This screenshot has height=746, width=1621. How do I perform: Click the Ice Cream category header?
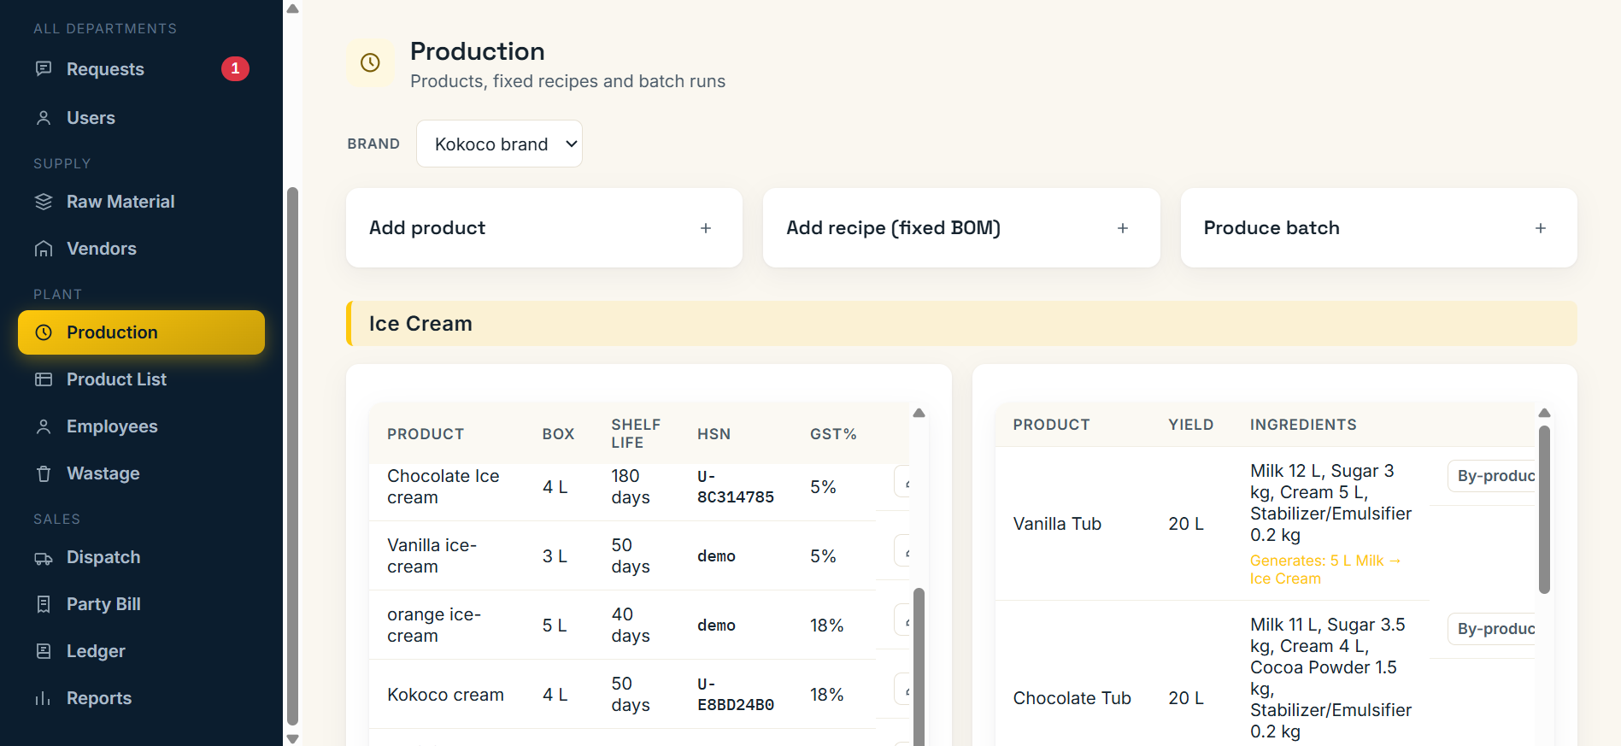[x=961, y=324]
